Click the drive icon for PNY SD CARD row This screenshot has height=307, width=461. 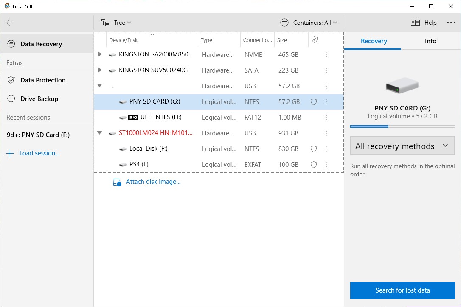pos(123,102)
